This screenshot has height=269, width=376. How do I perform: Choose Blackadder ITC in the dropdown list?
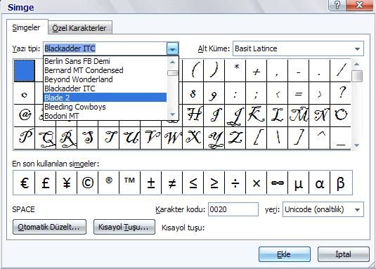105,88
